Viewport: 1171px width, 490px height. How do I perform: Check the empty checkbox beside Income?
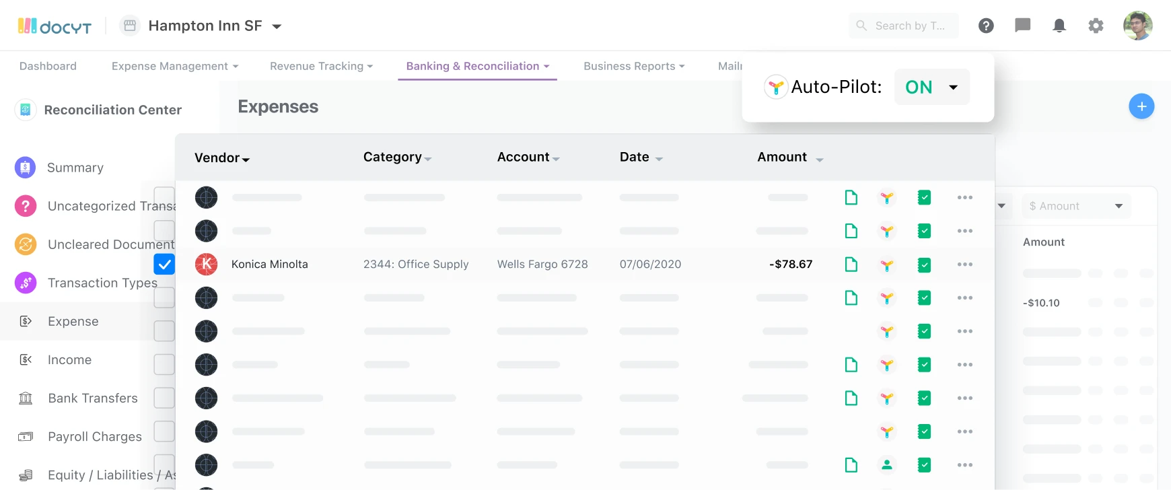pyautogui.click(x=164, y=364)
